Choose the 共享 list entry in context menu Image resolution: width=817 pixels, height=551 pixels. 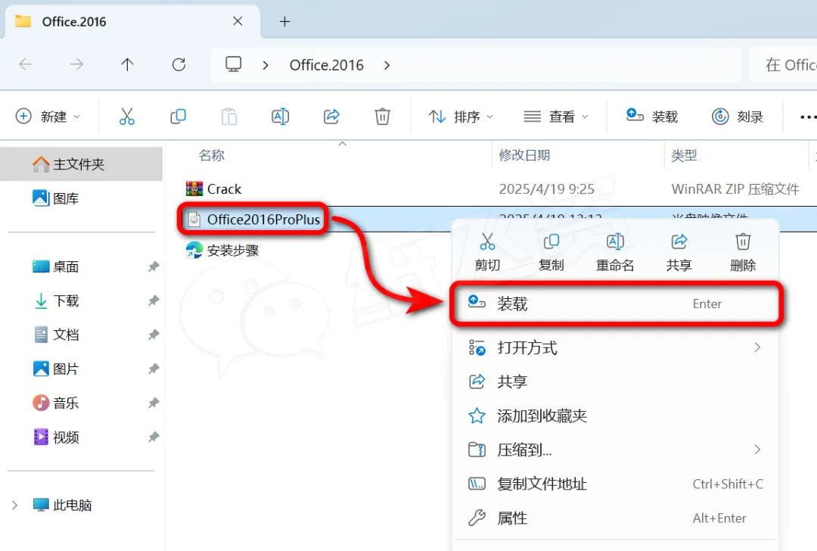[616, 381]
